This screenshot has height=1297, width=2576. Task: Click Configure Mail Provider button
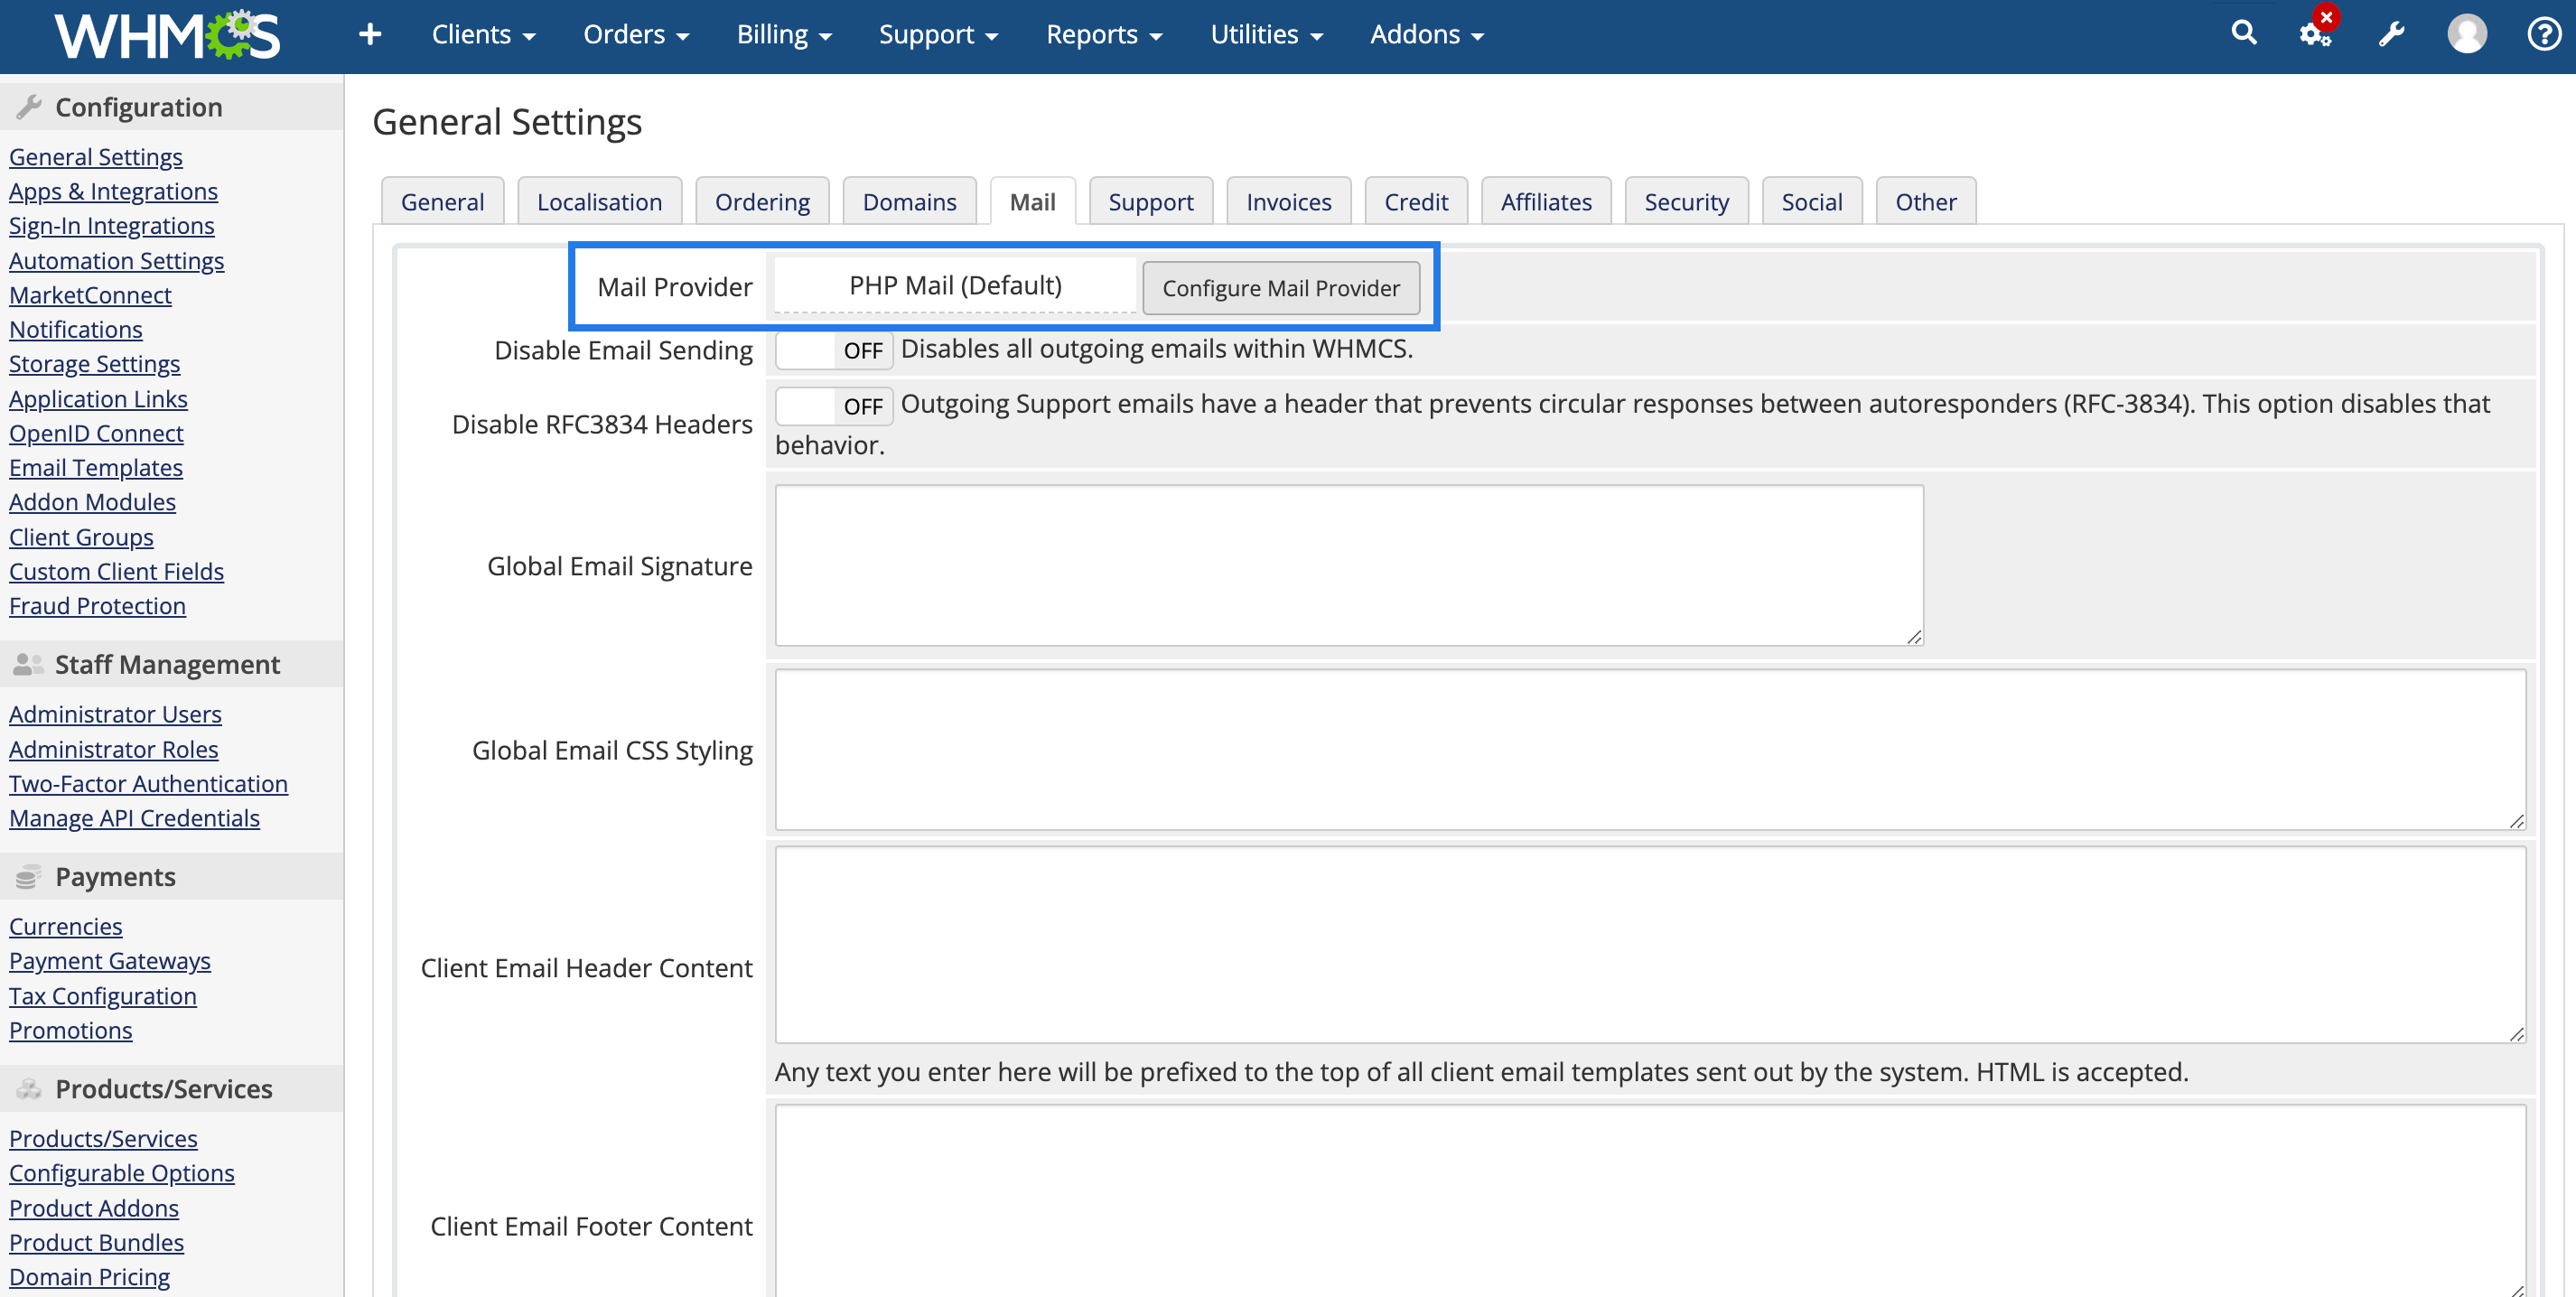tap(1280, 288)
